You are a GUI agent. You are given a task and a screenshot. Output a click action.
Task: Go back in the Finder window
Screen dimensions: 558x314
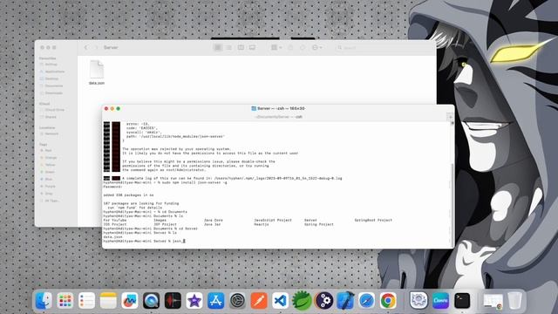85,47
